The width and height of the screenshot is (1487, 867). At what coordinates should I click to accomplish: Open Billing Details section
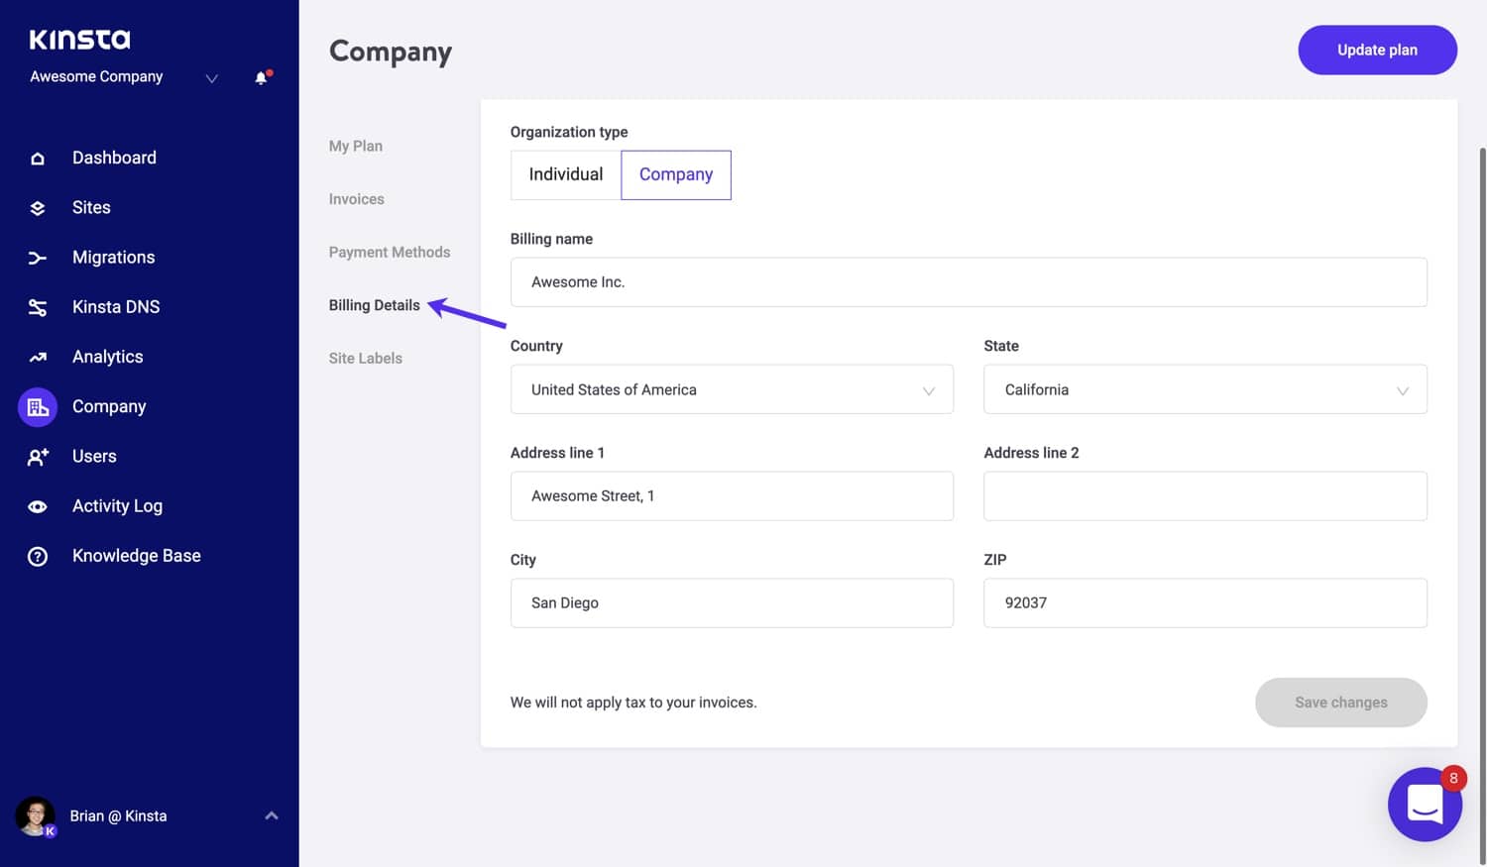(x=375, y=305)
